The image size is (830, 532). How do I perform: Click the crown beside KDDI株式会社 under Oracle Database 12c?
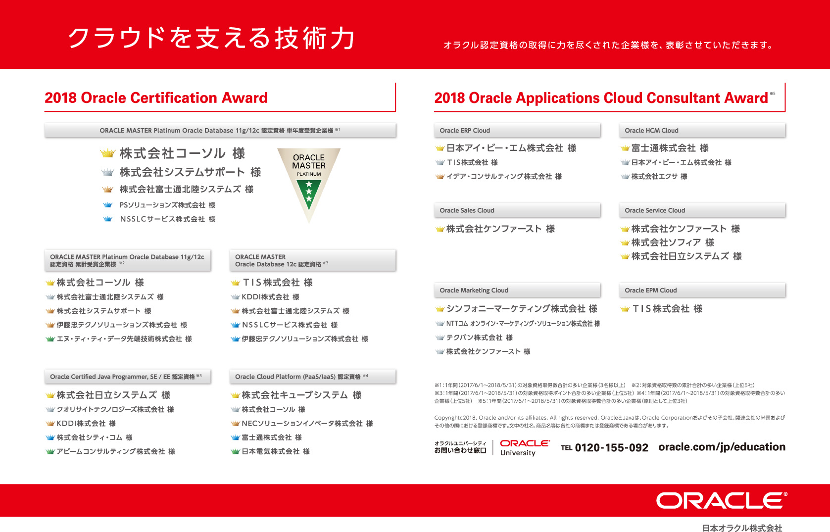coord(235,297)
